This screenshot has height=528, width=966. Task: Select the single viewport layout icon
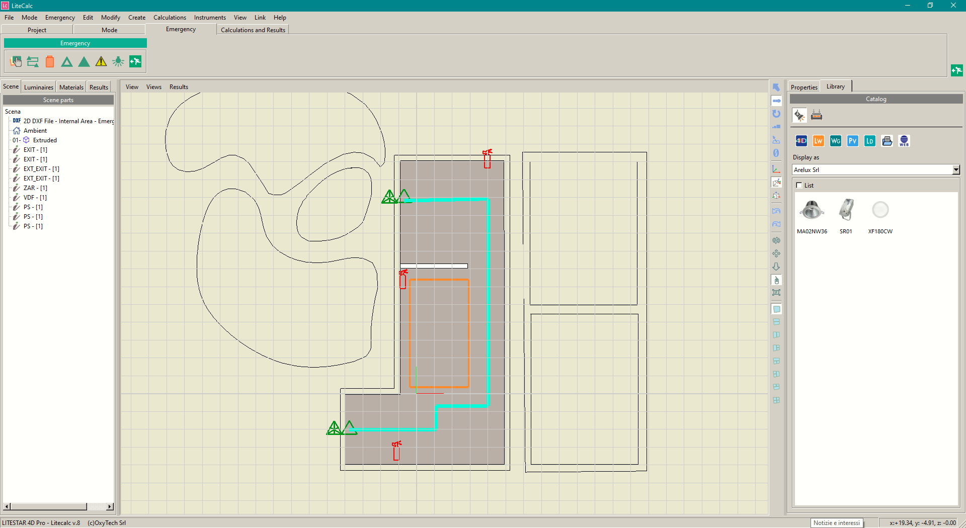776,309
